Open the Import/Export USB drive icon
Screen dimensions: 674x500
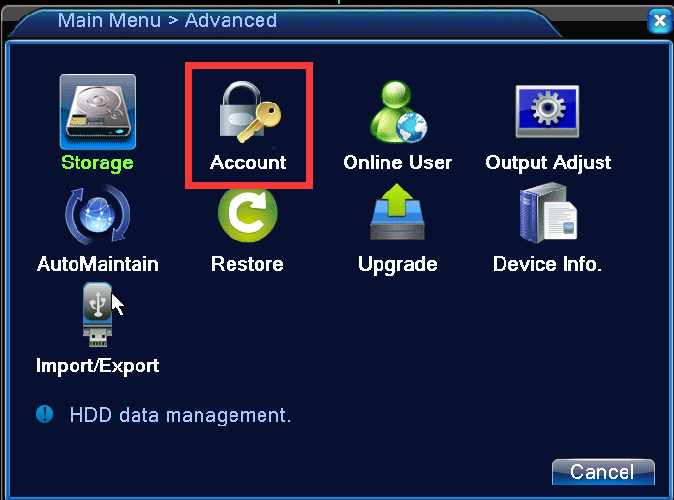(98, 314)
